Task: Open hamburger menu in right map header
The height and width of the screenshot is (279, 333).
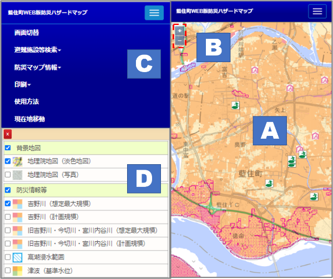Action: coord(317,11)
